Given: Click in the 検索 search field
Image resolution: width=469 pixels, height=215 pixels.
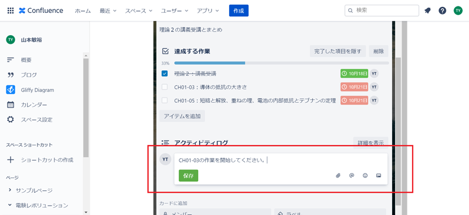Looking at the screenshot, I should pos(382,11).
